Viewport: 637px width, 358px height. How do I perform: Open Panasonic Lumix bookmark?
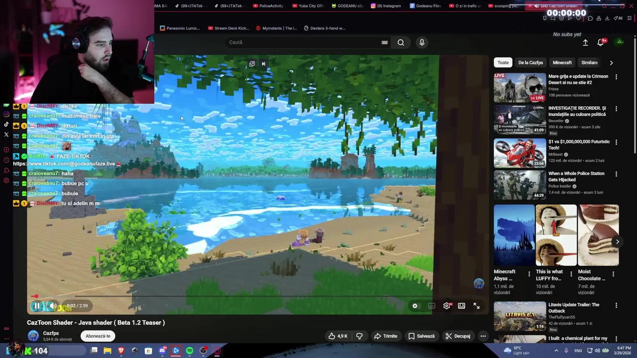(x=180, y=28)
